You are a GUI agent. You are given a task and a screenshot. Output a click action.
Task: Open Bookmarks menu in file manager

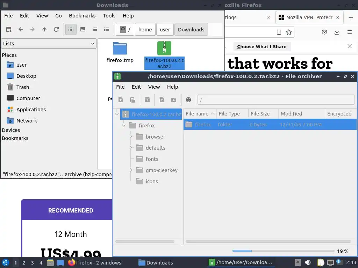pyautogui.click(x=82, y=16)
